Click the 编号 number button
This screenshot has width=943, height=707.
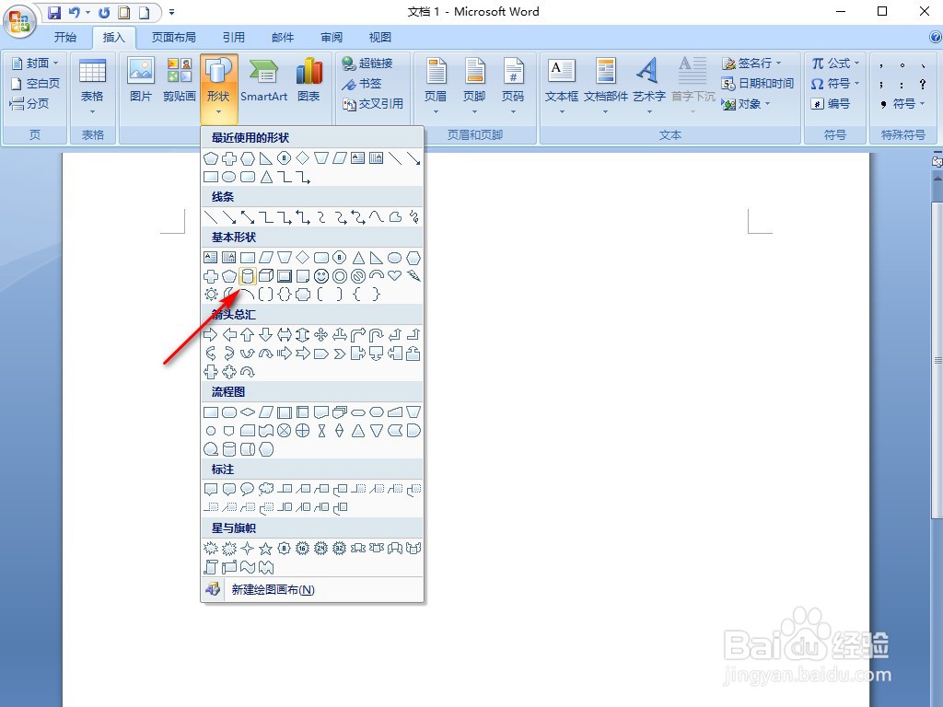(x=831, y=104)
